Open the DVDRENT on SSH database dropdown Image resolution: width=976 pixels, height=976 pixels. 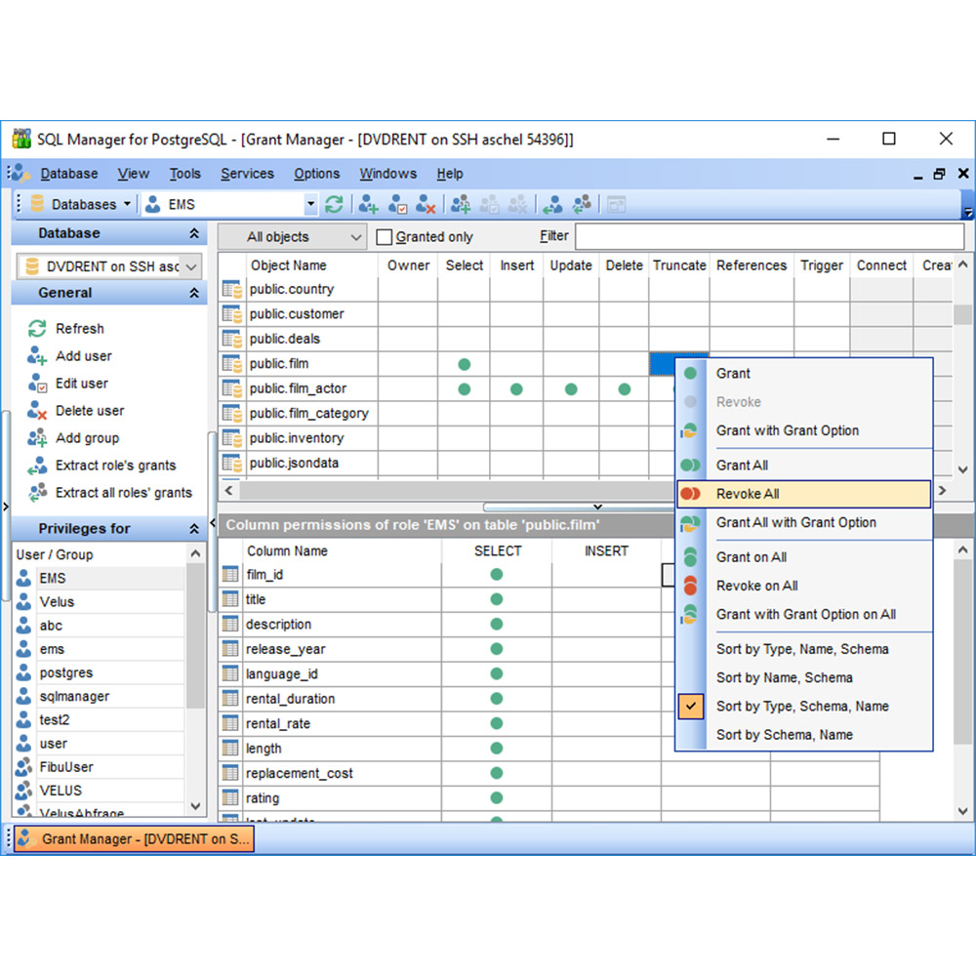pyautogui.click(x=191, y=267)
